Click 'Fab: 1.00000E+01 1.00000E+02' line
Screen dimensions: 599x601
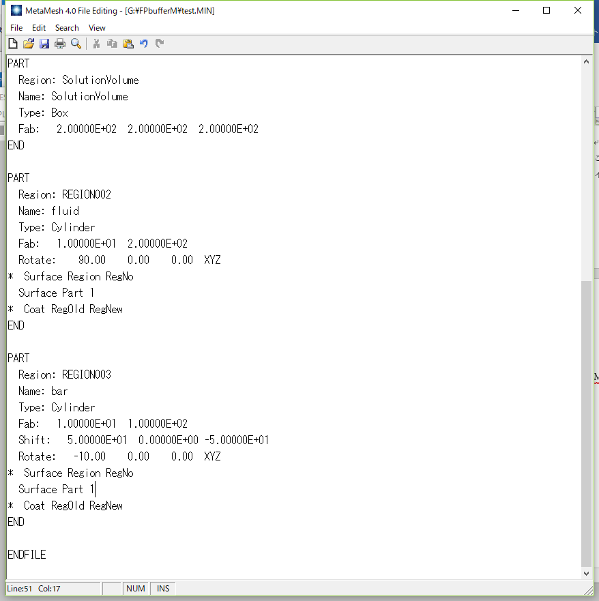[x=103, y=424]
